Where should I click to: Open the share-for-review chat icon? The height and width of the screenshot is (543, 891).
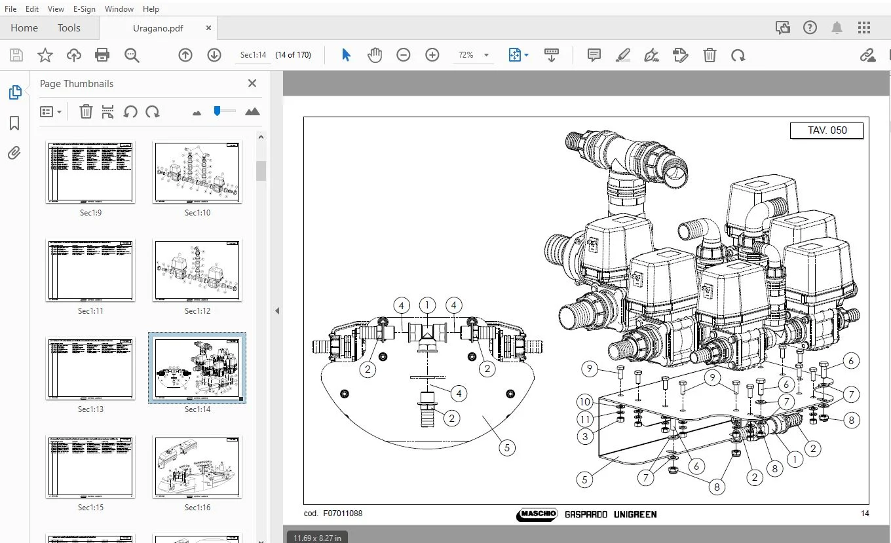coord(782,28)
